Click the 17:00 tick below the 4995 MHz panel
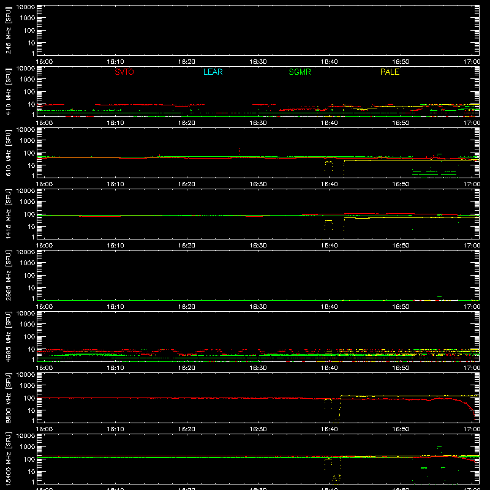This screenshot has width=490, height=490. (x=472, y=368)
